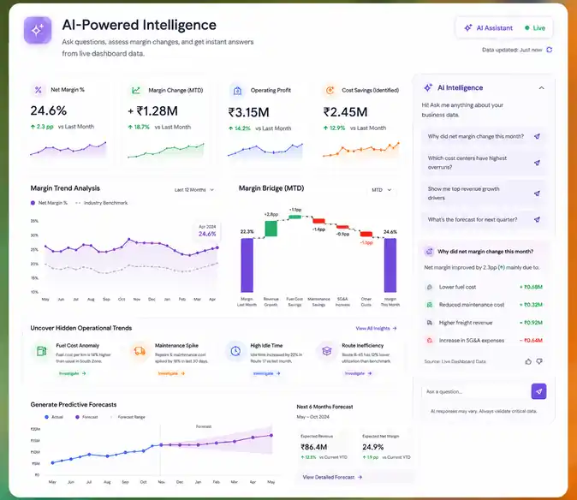
Task: Click the Net Margin sparkline chart
Action: pos(68,149)
